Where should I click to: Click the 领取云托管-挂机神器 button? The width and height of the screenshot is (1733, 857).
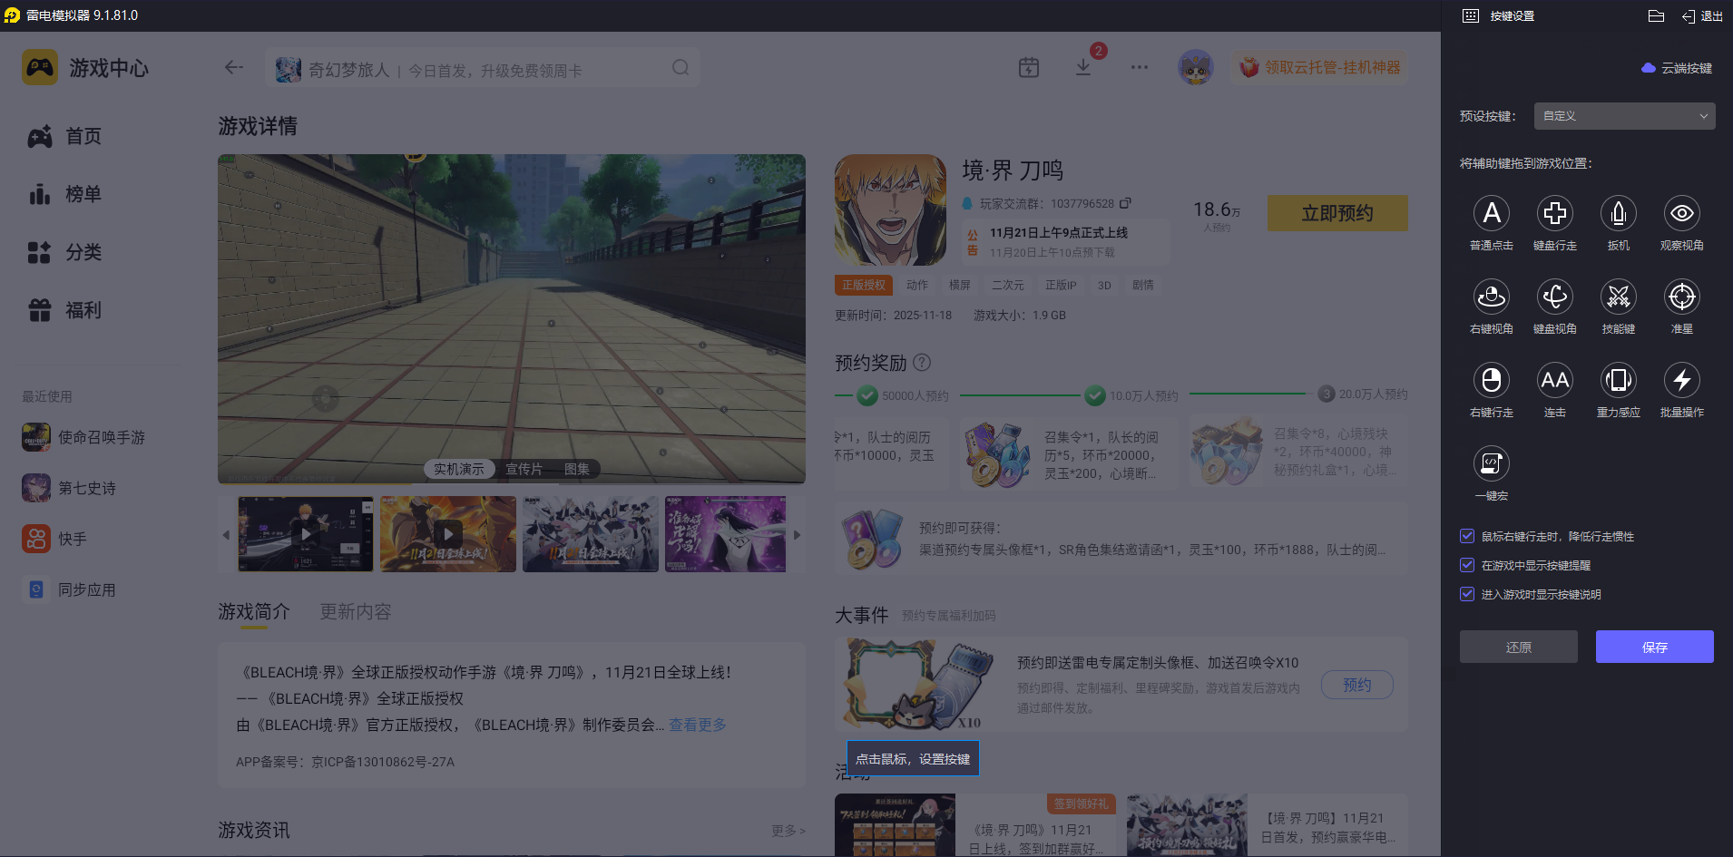tap(1320, 67)
